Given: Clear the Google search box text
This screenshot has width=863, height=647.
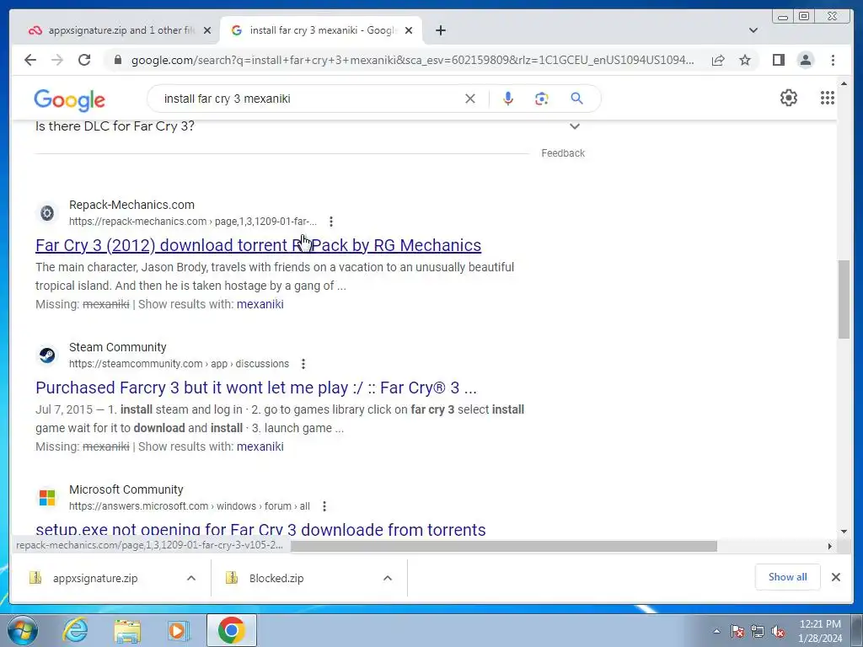Looking at the screenshot, I should [470, 99].
